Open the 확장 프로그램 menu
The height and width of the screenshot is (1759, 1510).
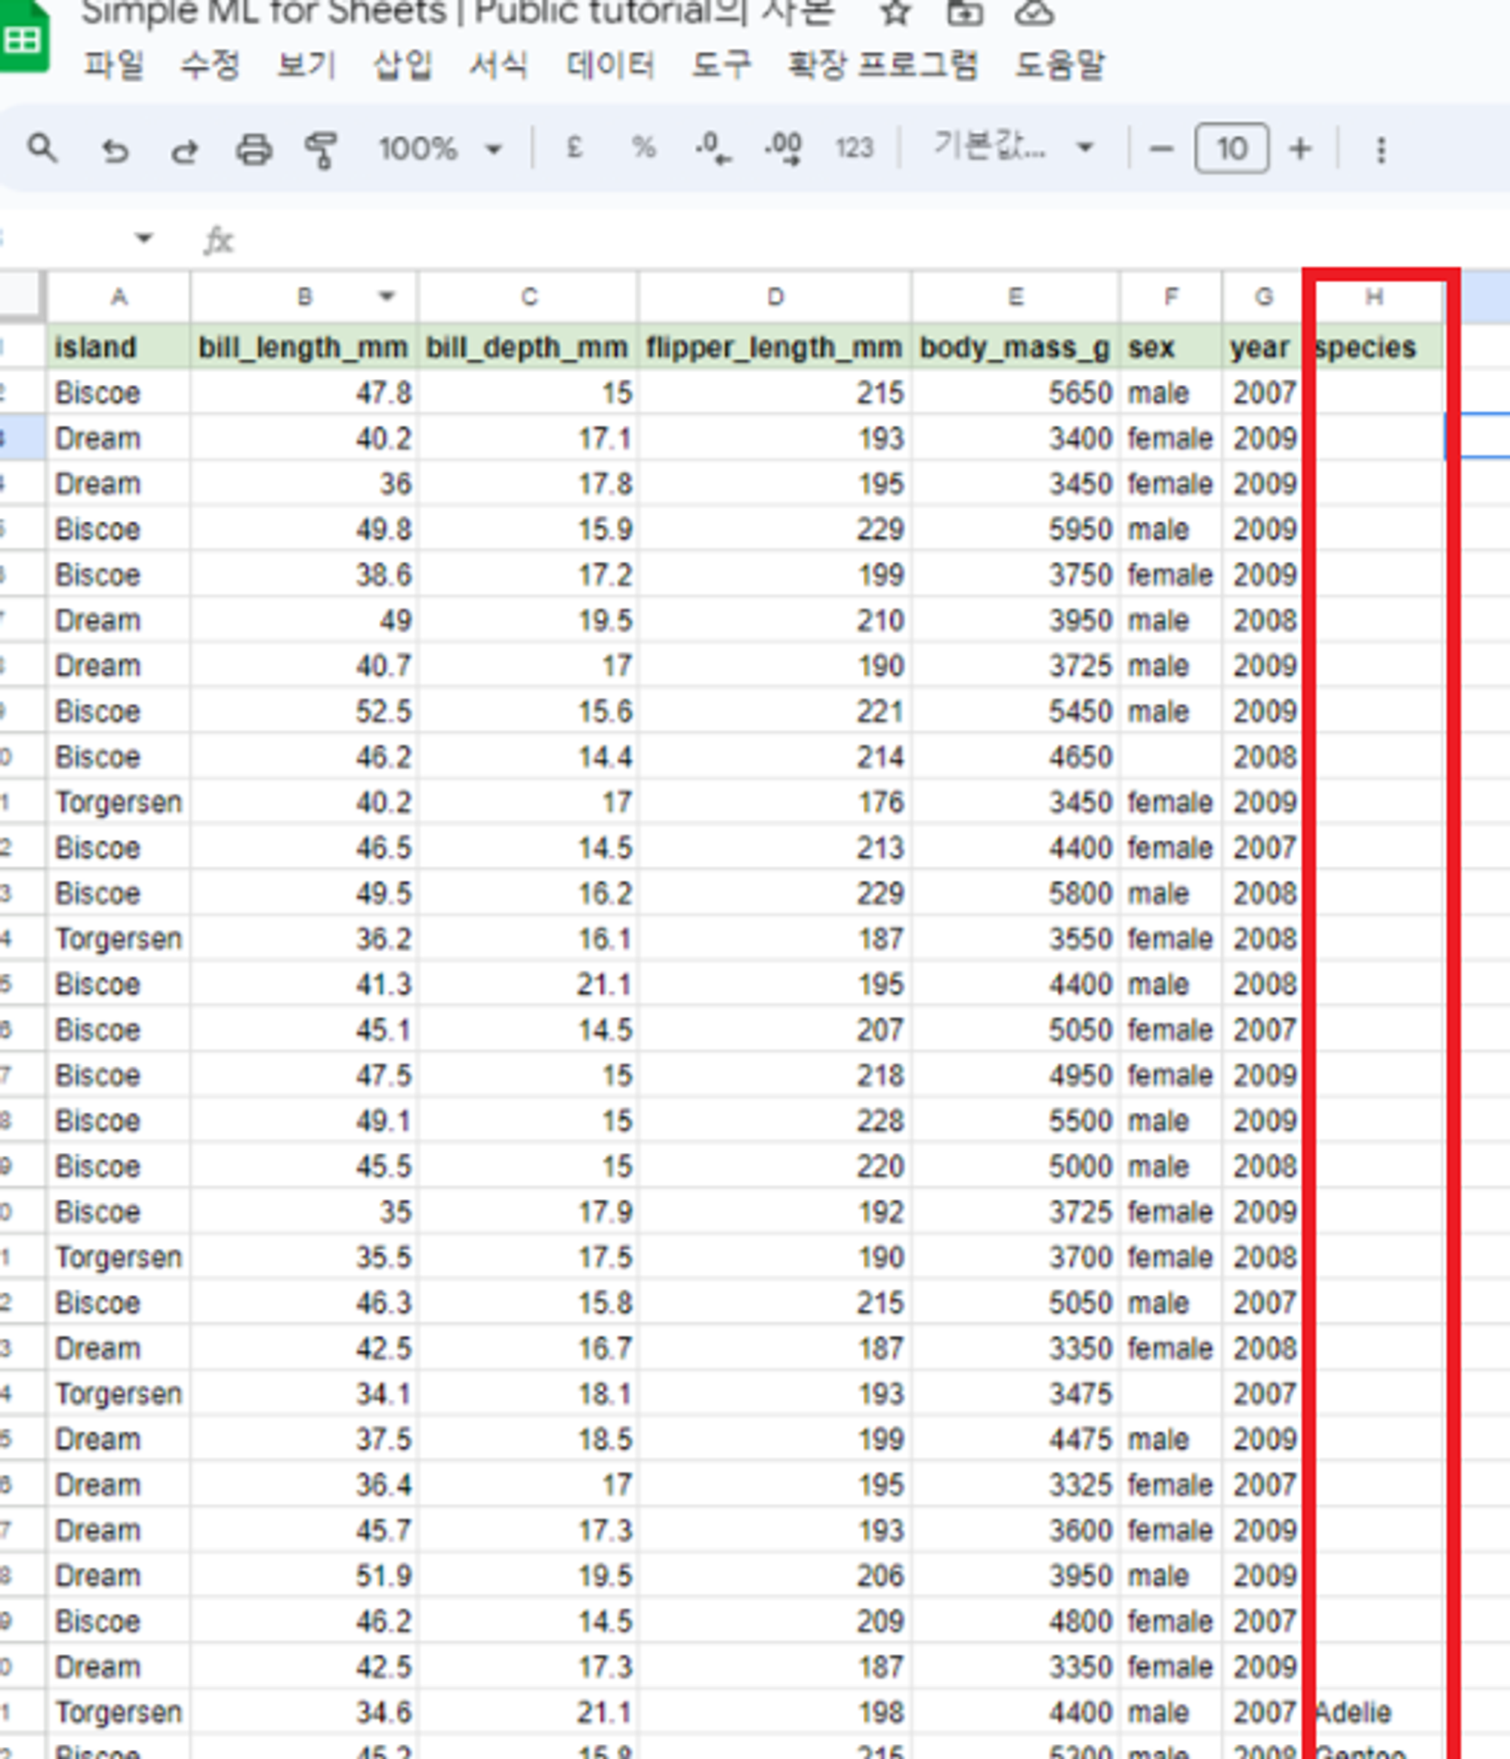[x=883, y=64]
